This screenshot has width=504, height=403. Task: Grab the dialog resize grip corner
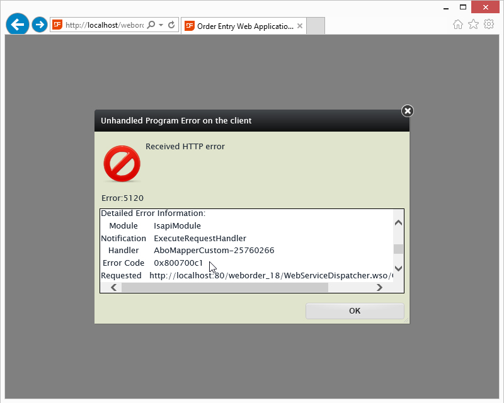tap(406, 320)
